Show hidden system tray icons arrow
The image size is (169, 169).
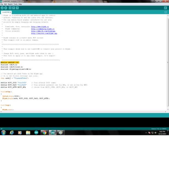(x=146, y=133)
